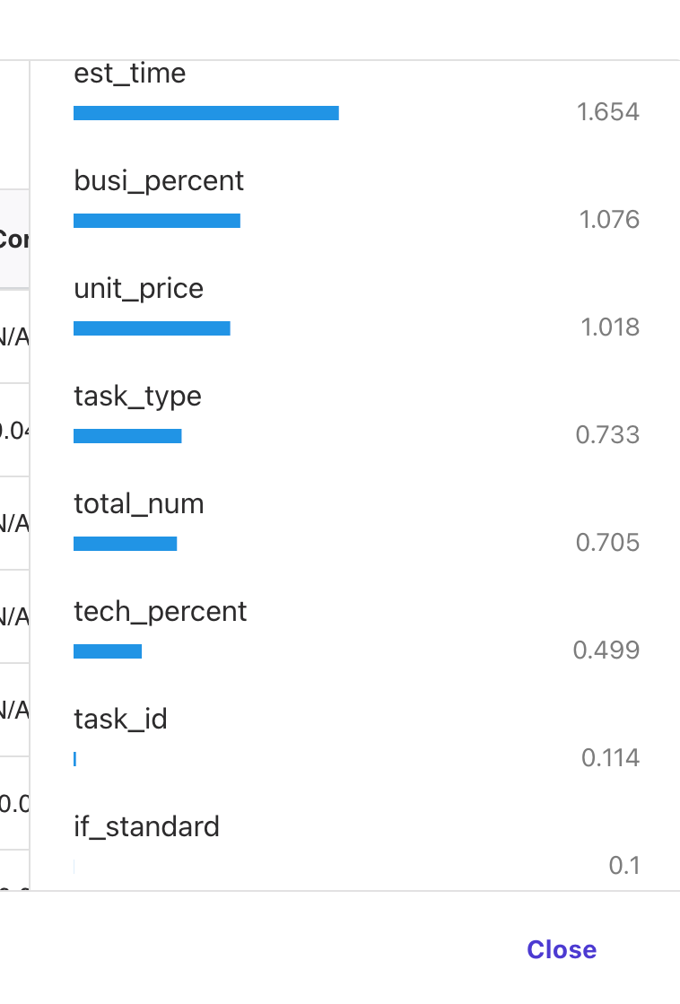Click the unit_price feature label
The image size is (680, 1004).
point(139,288)
